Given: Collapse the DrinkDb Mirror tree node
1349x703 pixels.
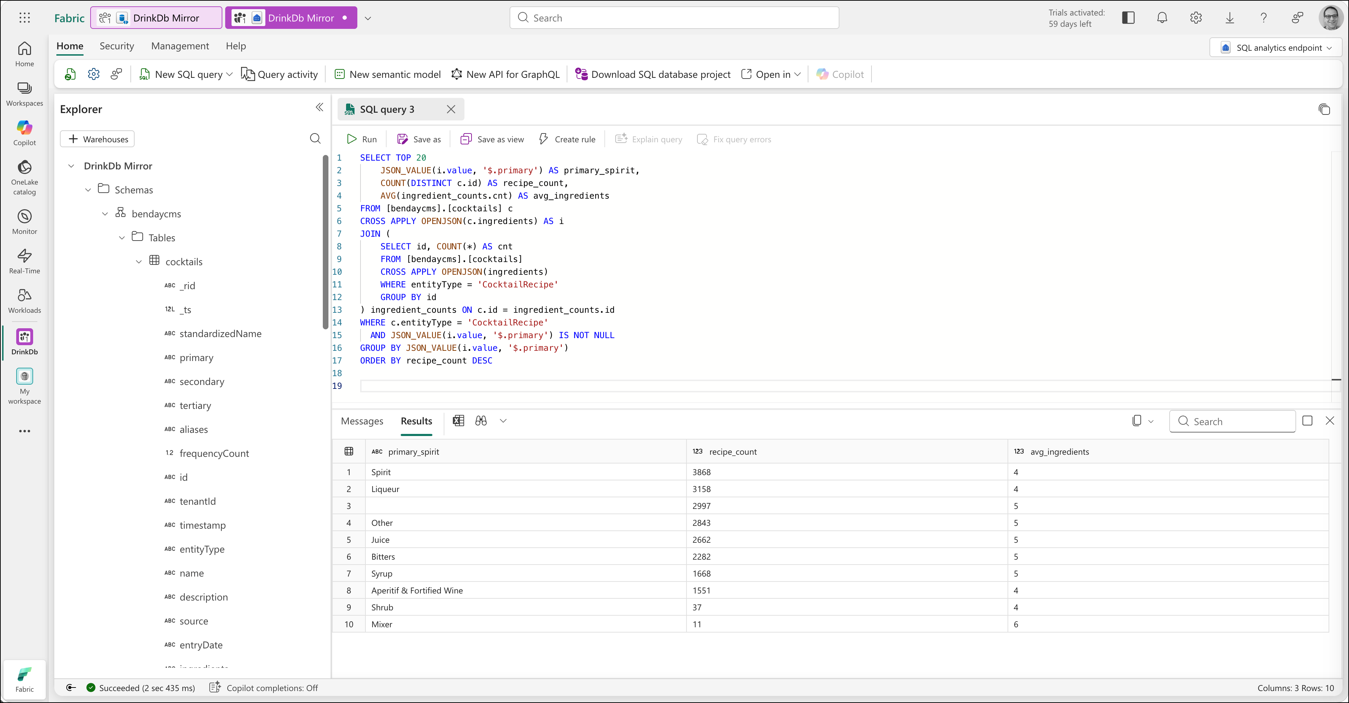Looking at the screenshot, I should 71,166.
